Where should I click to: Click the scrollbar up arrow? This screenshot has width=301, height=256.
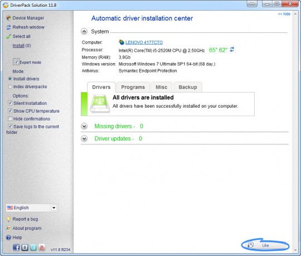tap(295, 14)
